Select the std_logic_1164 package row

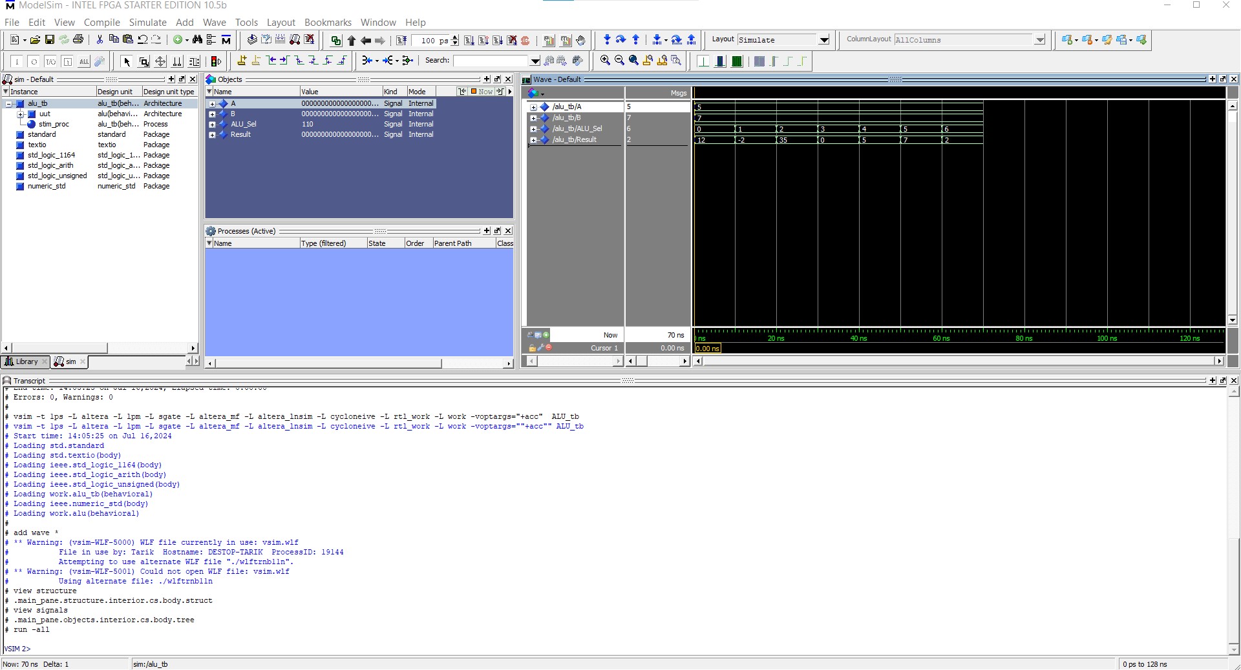pos(100,156)
